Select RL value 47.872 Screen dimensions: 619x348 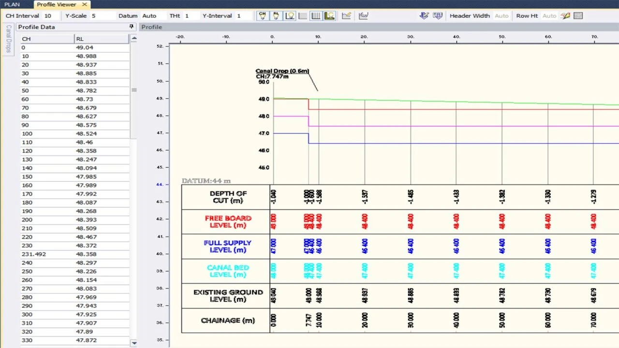click(x=102, y=340)
